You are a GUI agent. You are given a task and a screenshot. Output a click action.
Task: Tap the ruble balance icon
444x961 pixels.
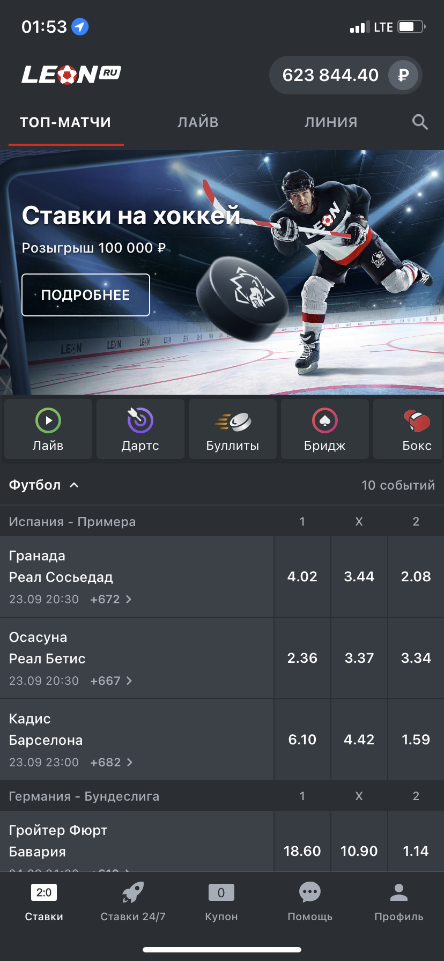pyautogui.click(x=403, y=75)
